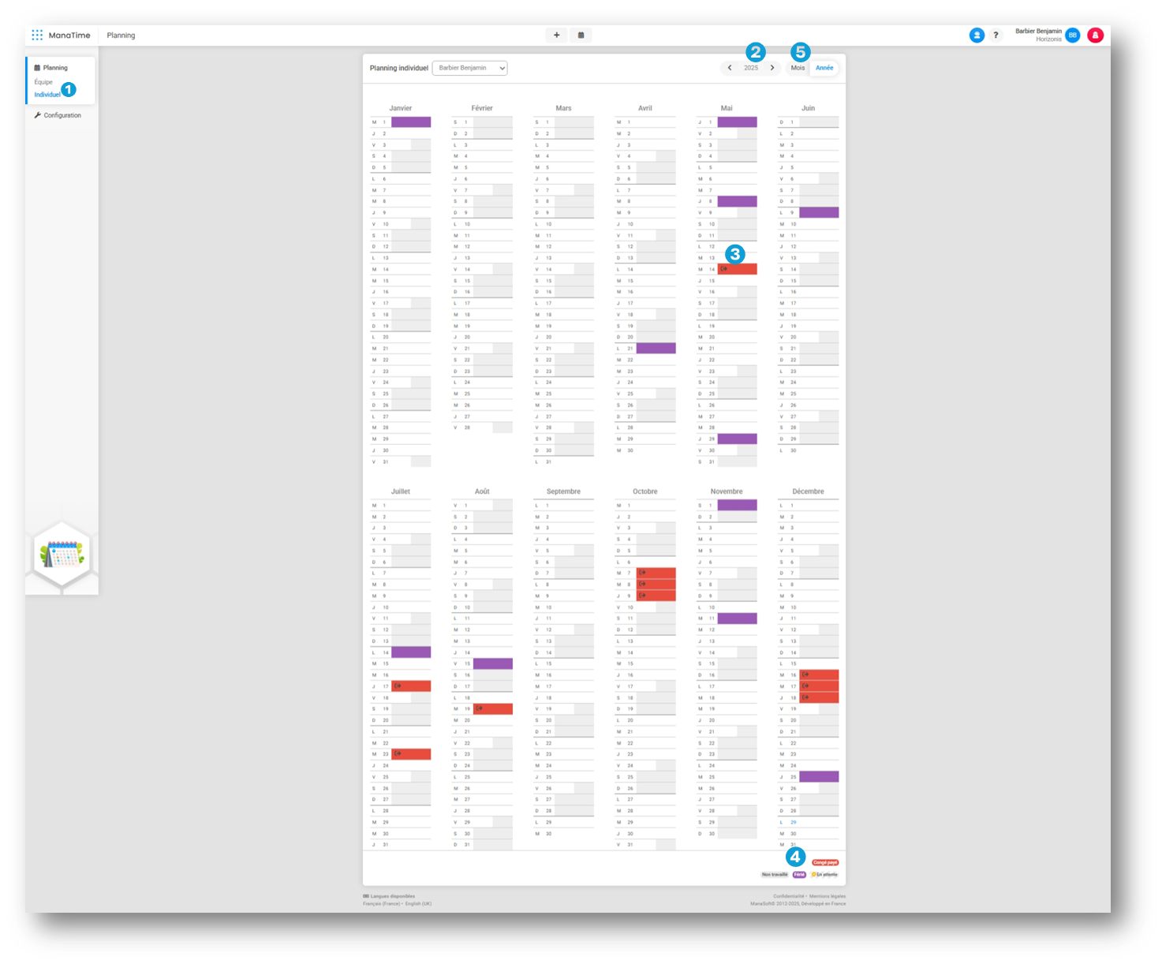Switch view to Mois
The image size is (1162, 964).
798,68
